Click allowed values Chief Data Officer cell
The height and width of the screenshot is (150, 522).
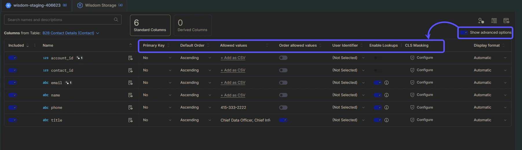(245, 120)
